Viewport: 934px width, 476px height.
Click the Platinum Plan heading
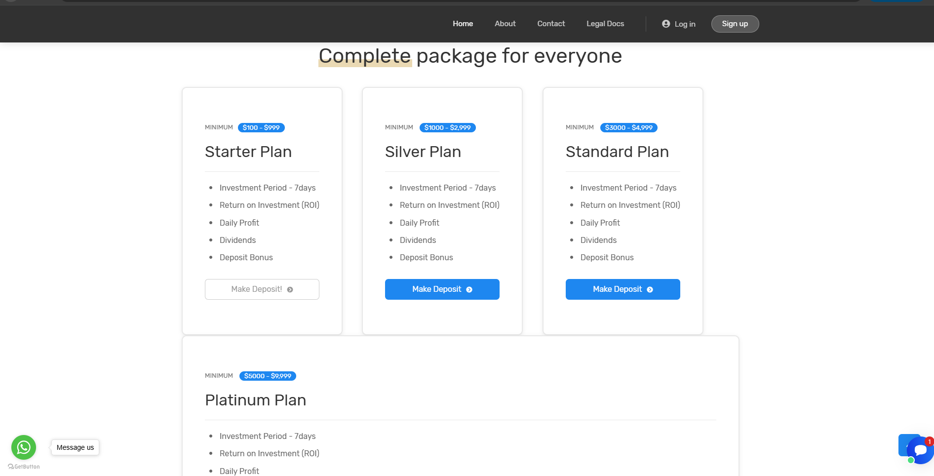click(x=255, y=400)
